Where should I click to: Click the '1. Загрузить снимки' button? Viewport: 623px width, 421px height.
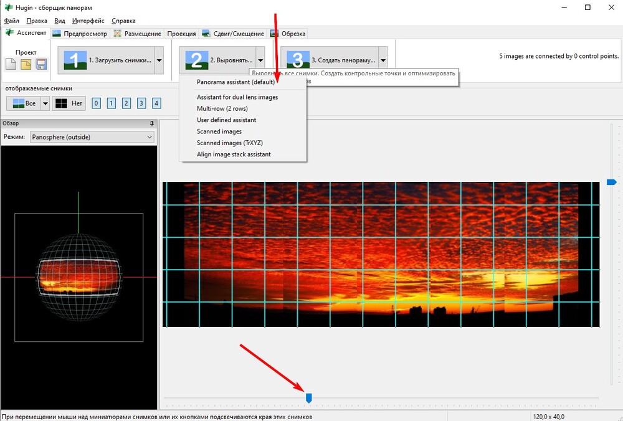tap(106, 60)
